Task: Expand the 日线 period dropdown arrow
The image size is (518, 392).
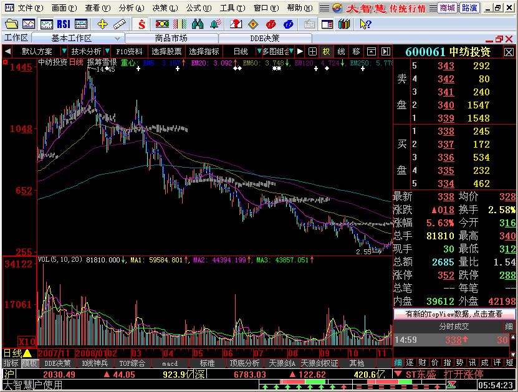Action: tap(259, 52)
